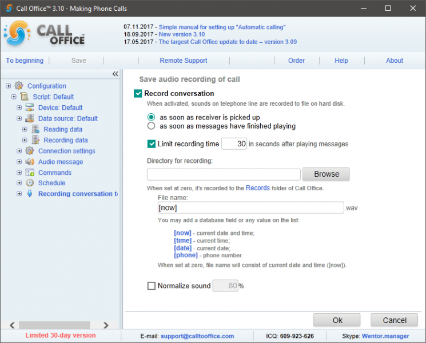Expand the Reading data node
426x343 pixels.
(x=25, y=129)
